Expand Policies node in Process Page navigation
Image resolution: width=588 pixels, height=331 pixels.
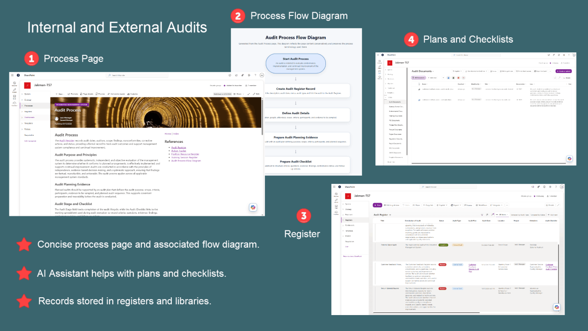pyautogui.click(x=22, y=129)
